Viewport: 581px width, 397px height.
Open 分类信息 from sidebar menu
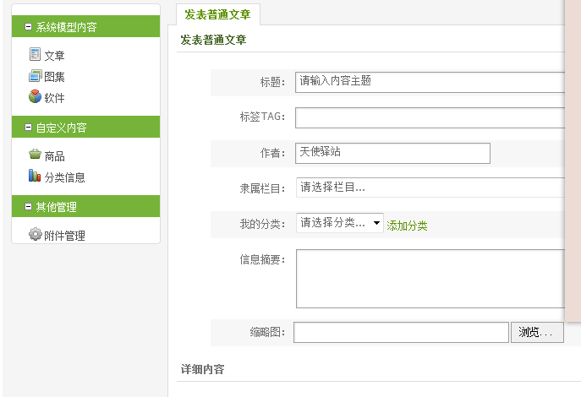[64, 177]
